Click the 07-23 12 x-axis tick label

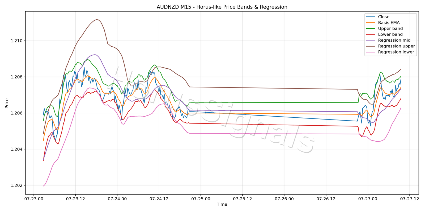point(75,198)
